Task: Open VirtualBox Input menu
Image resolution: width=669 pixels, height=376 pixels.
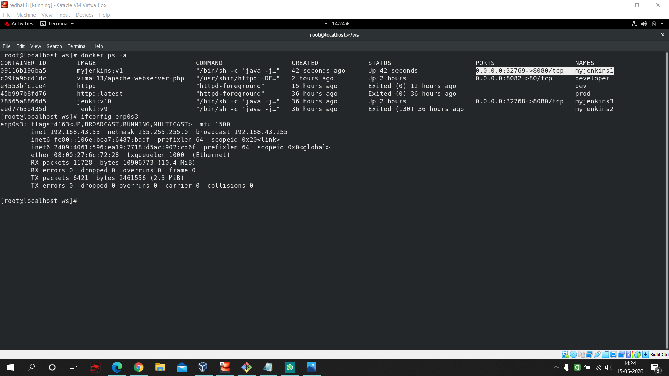Action: pyautogui.click(x=64, y=15)
